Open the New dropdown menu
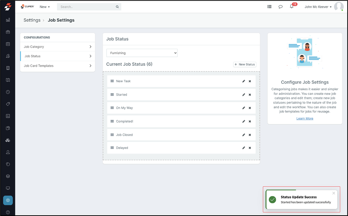348x216 pixels. point(45,7)
